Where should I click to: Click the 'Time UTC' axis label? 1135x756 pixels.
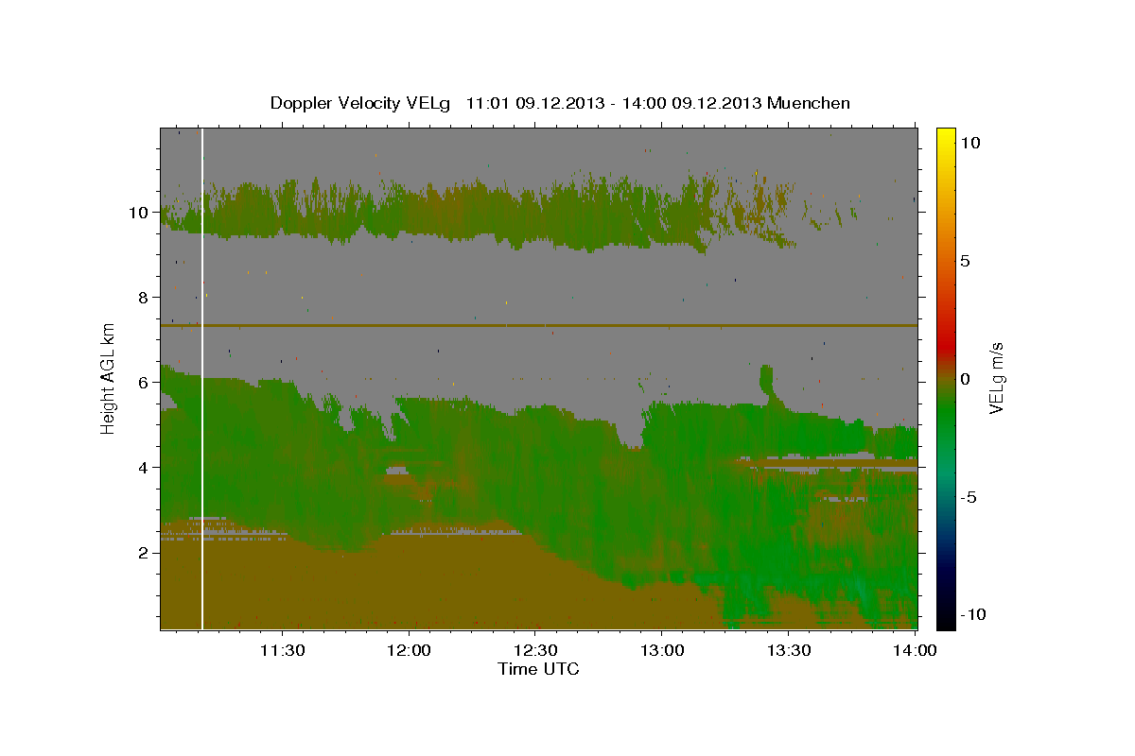coord(538,669)
